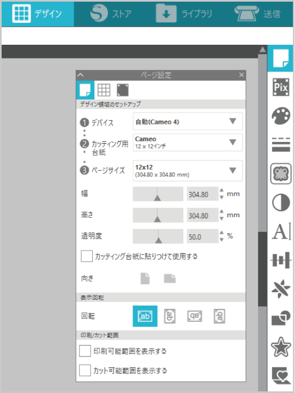Click the 透明度 transparency slider
Image resolution: width=295 pixels, height=393 pixels.
158,236
